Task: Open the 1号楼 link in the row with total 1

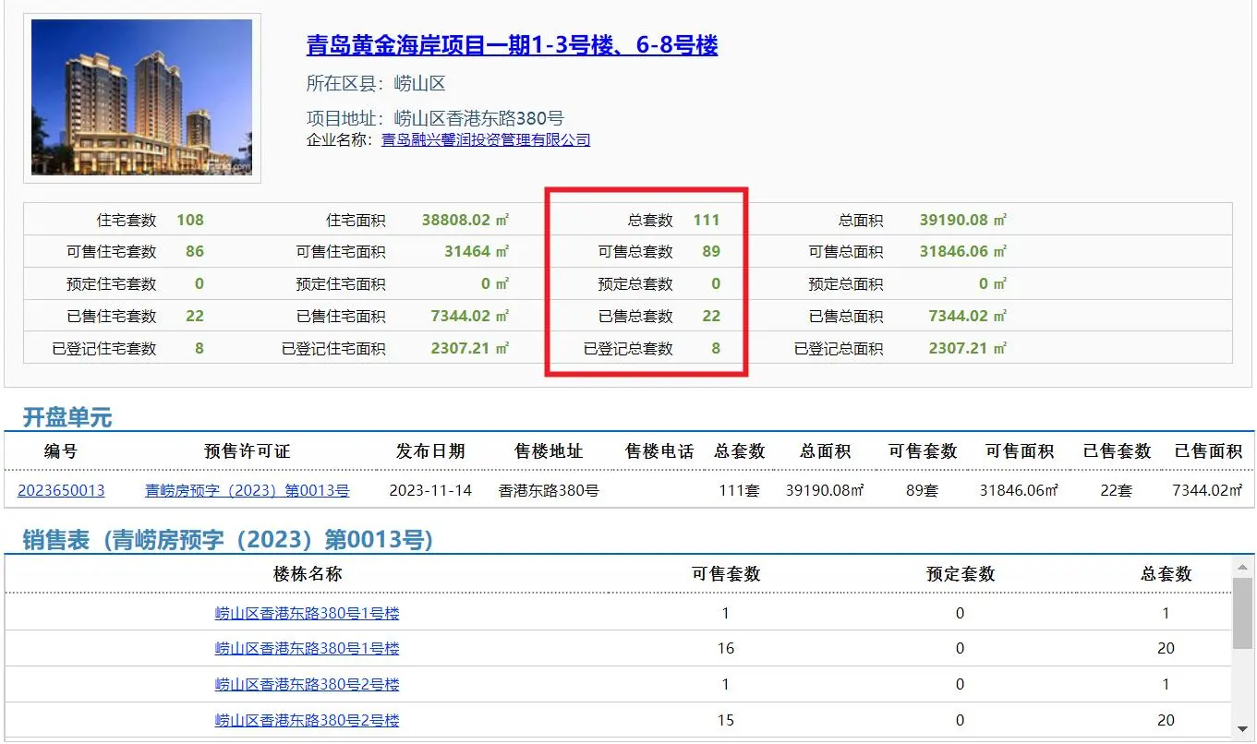Action: click(307, 613)
